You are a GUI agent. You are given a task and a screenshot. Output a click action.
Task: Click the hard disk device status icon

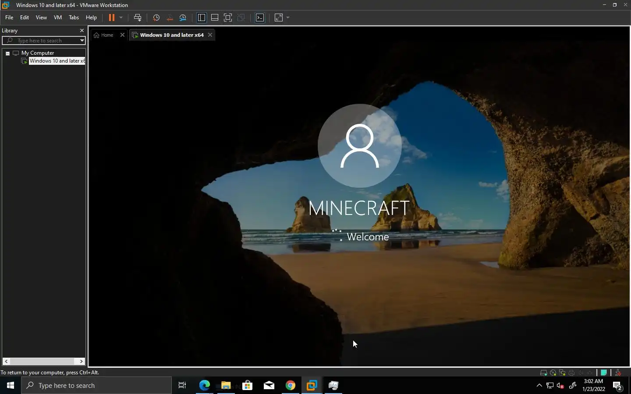(543, 373)
